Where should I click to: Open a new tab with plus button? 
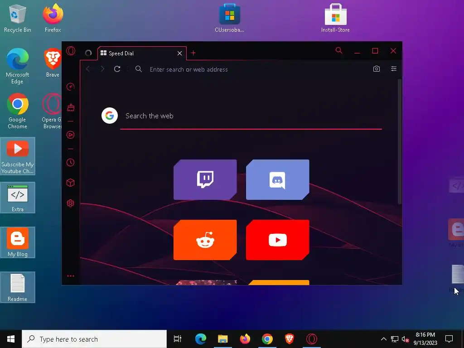pos(193,53)
